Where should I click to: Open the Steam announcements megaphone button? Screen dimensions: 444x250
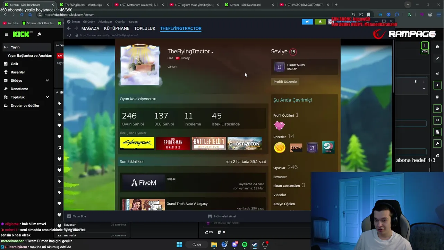pos(307,22)
